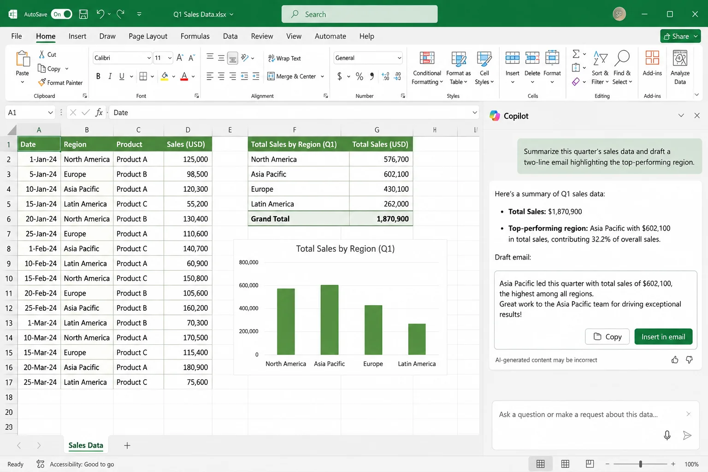
Task: Open Share button dropdown
Action: click(696, 36)
